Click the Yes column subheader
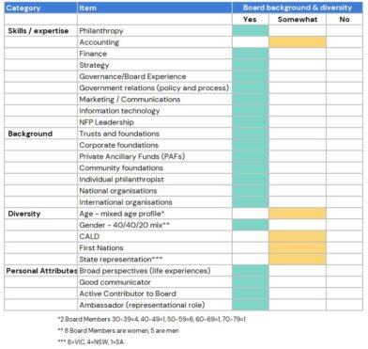Screen dimensions: 368x349 (251, 20)
